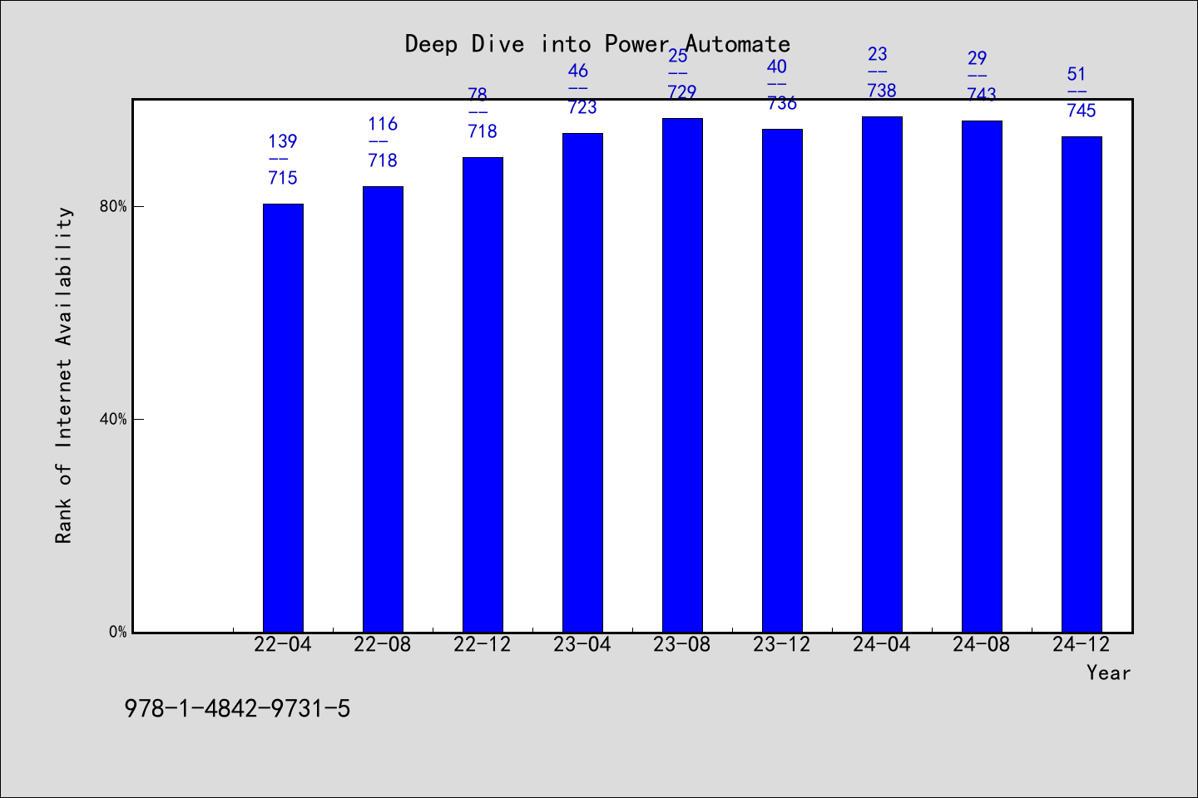Image resolution: width=1198 pixels, height=798 pixels.
Task: Select the 23-08 bar
Action: pos(682,375)
